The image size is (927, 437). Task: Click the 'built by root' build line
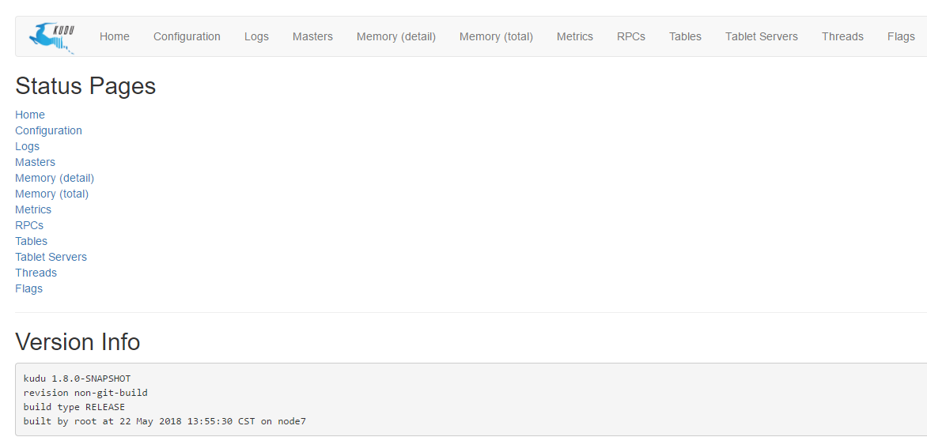pyautogui.click(x=165, y=421)
